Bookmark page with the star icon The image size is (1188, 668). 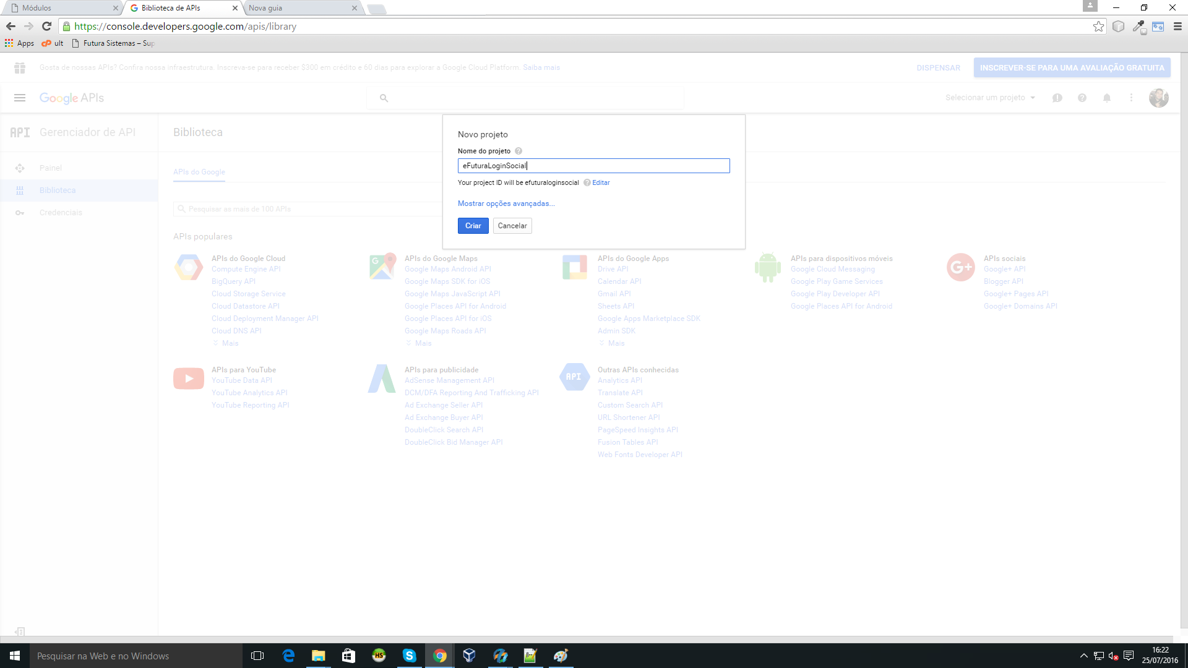click(x=1098, y=26)
